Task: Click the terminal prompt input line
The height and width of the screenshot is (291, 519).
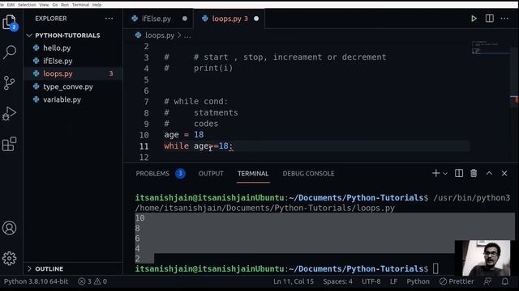Action: click(x=286, y=269)
